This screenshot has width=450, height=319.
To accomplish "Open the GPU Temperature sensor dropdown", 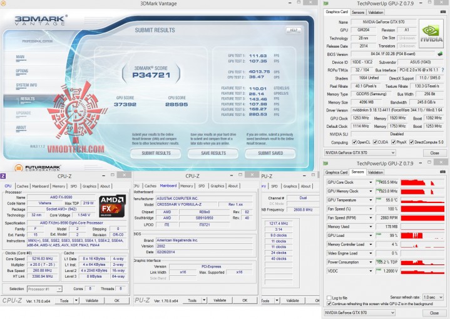I will (x=371, y=200).
